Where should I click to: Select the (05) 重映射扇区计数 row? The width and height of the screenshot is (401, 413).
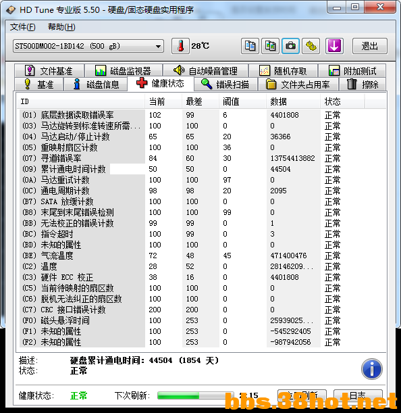[x=201, y=147]
